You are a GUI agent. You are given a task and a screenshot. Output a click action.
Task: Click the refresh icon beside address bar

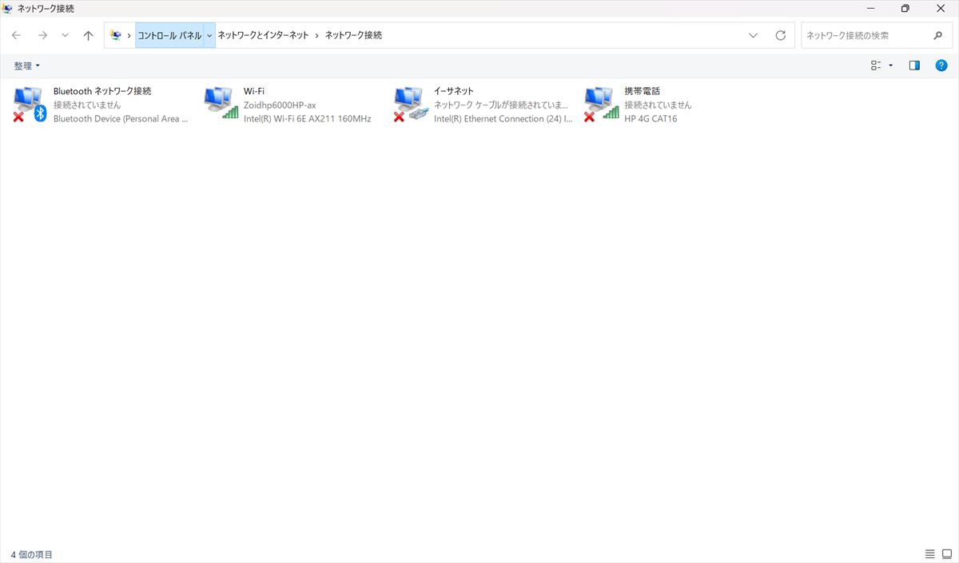click(x=781, y=36)
